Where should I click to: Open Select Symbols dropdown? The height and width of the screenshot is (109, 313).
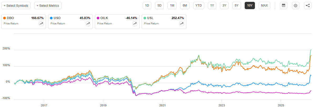coord(16,5)
